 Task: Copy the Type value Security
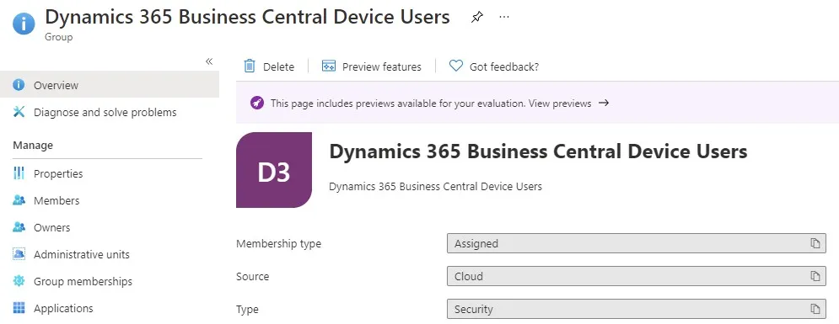tap(815, 309)
